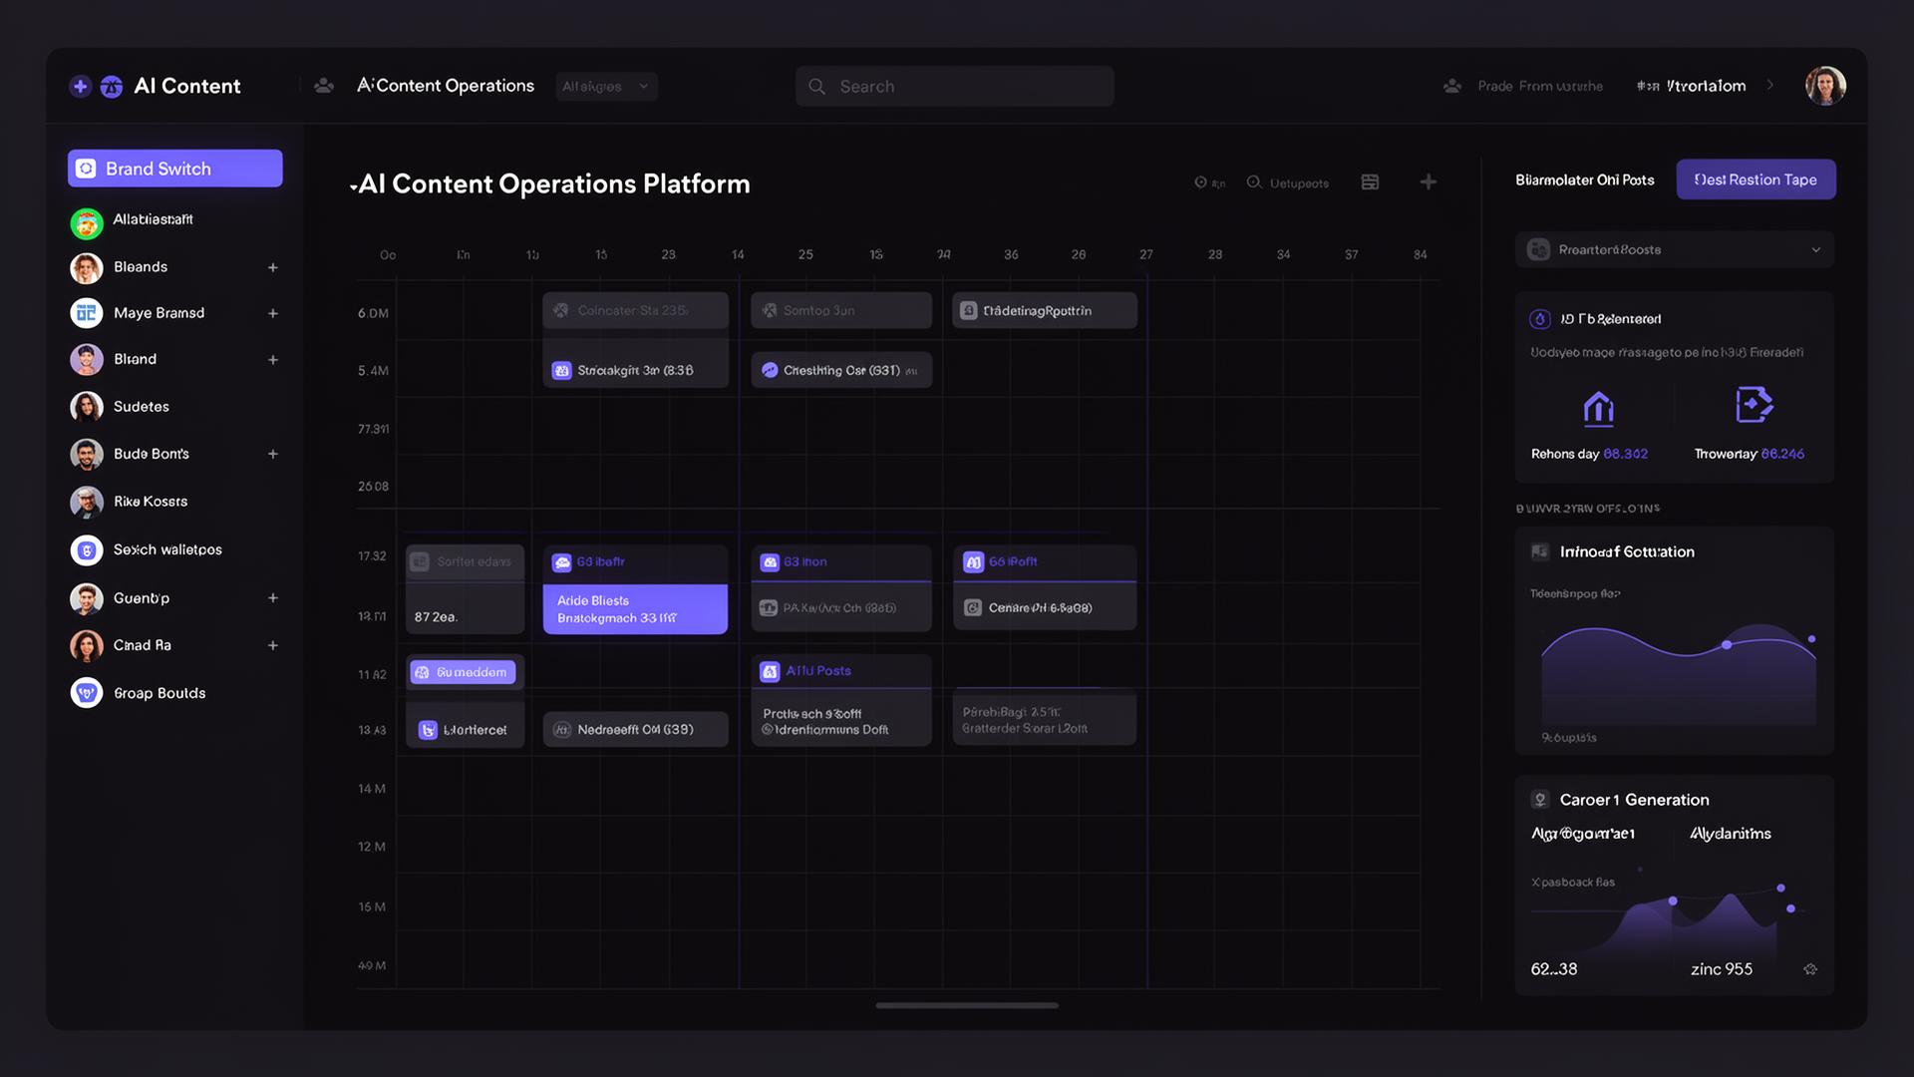1914x1077 pixels.
Task: Select the Allabiasnafit brand row
Action: 175,222
